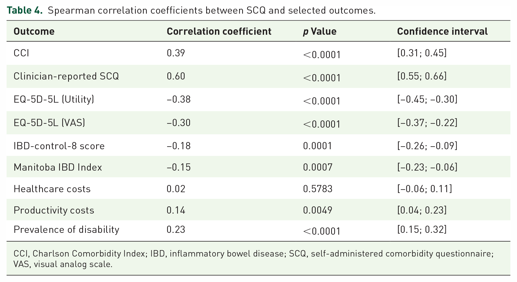Click the 0.5783 p value cell
Viewport: 517px width, 282px height.
(318, 189)
